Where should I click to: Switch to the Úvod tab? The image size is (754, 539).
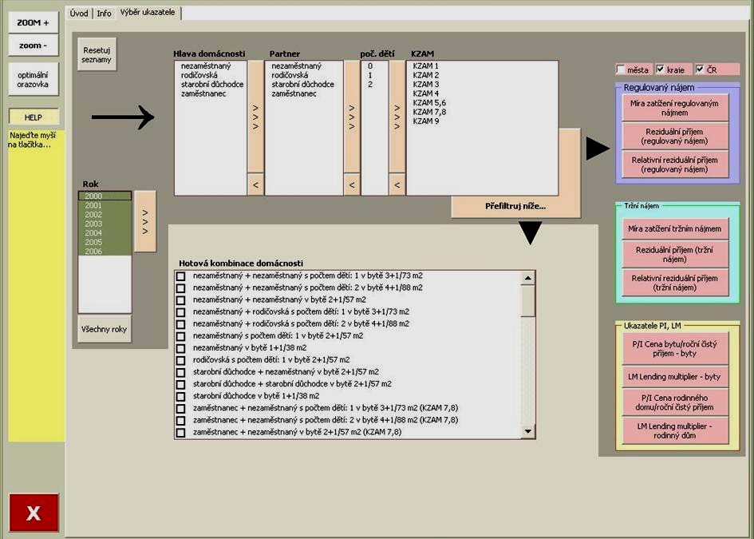pyautogui.click(x=79, y=14)
